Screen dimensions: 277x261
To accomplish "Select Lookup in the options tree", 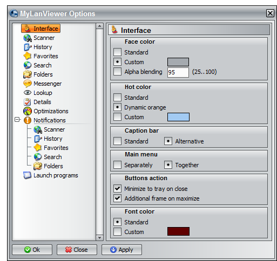I will pyautogui.click(x=43, y=93).
